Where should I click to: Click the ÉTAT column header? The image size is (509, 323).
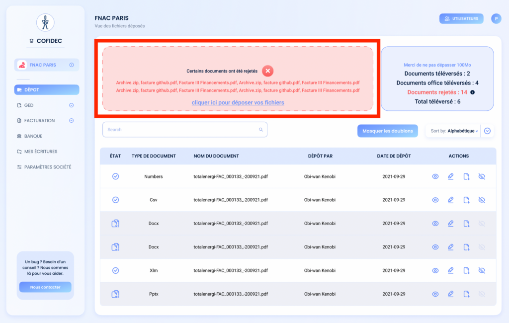point(115,156)
